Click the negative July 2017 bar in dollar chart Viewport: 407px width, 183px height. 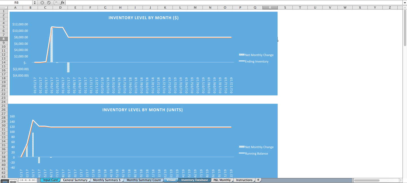(68, 67)
